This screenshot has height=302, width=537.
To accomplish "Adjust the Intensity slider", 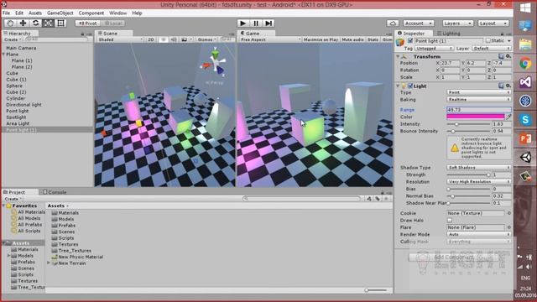I will [468, 124].
